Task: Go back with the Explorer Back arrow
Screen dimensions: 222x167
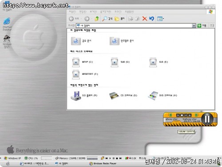Action: tap(71, 19)
